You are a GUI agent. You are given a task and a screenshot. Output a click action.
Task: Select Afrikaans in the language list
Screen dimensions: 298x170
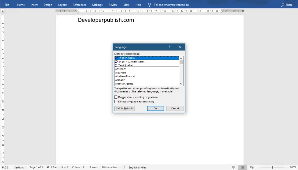click(147, 69)
